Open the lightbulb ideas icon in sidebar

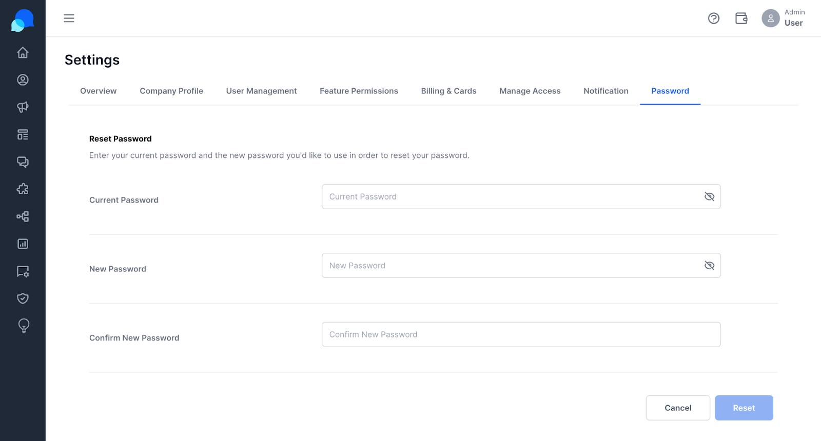point(24,326)
